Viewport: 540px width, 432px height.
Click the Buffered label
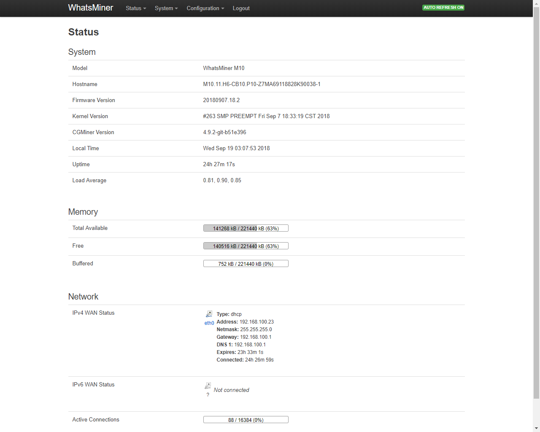click(x=83, y=264)
